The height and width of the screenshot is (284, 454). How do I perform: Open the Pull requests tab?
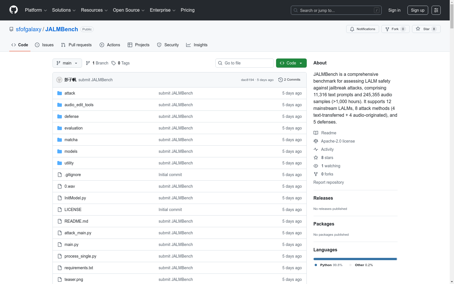(x=76, y=45)
